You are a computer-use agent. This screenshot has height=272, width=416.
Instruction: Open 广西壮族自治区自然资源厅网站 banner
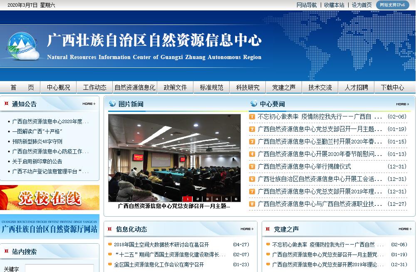(50, 227)
